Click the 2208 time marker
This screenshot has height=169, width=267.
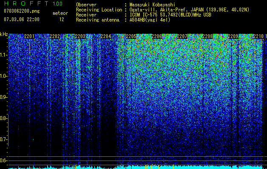(208, 36)
